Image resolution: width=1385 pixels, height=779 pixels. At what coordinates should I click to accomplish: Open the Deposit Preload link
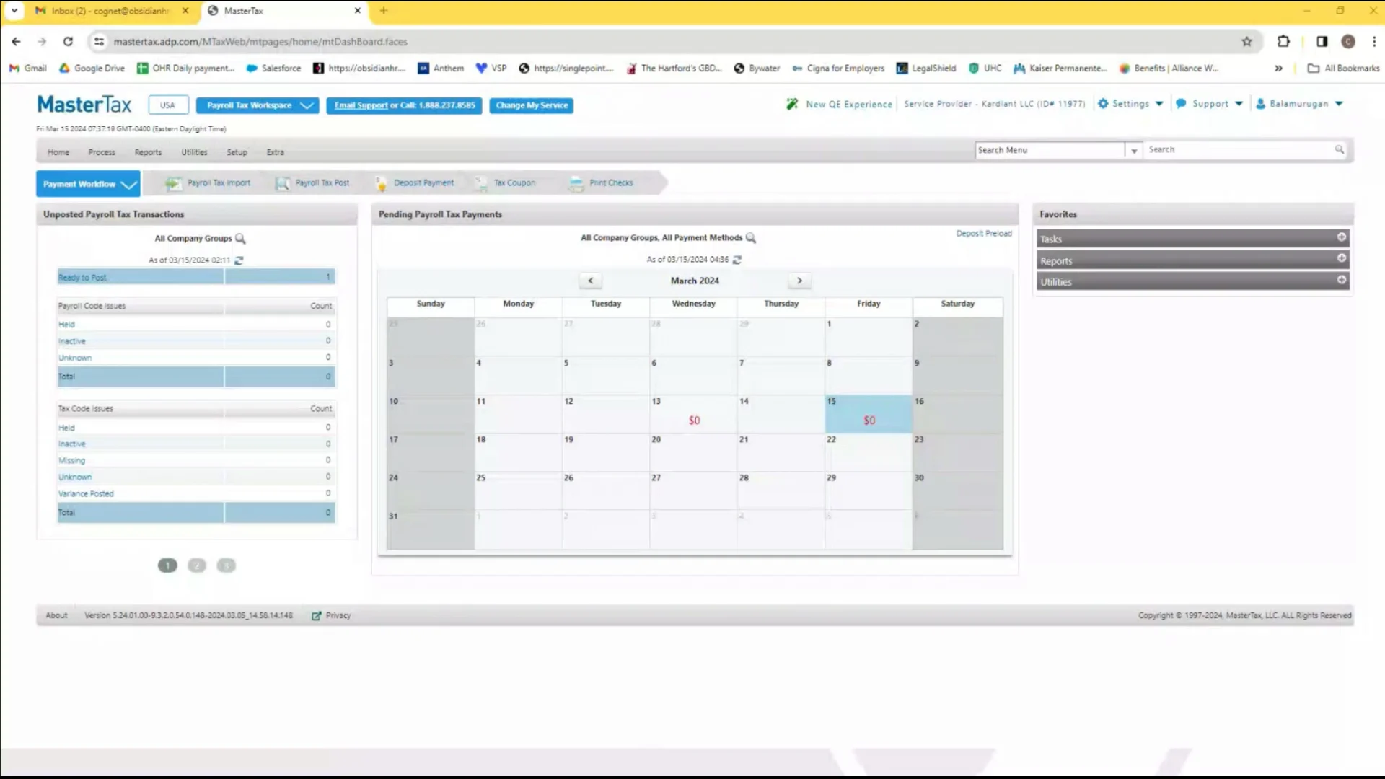coord(984,234)
